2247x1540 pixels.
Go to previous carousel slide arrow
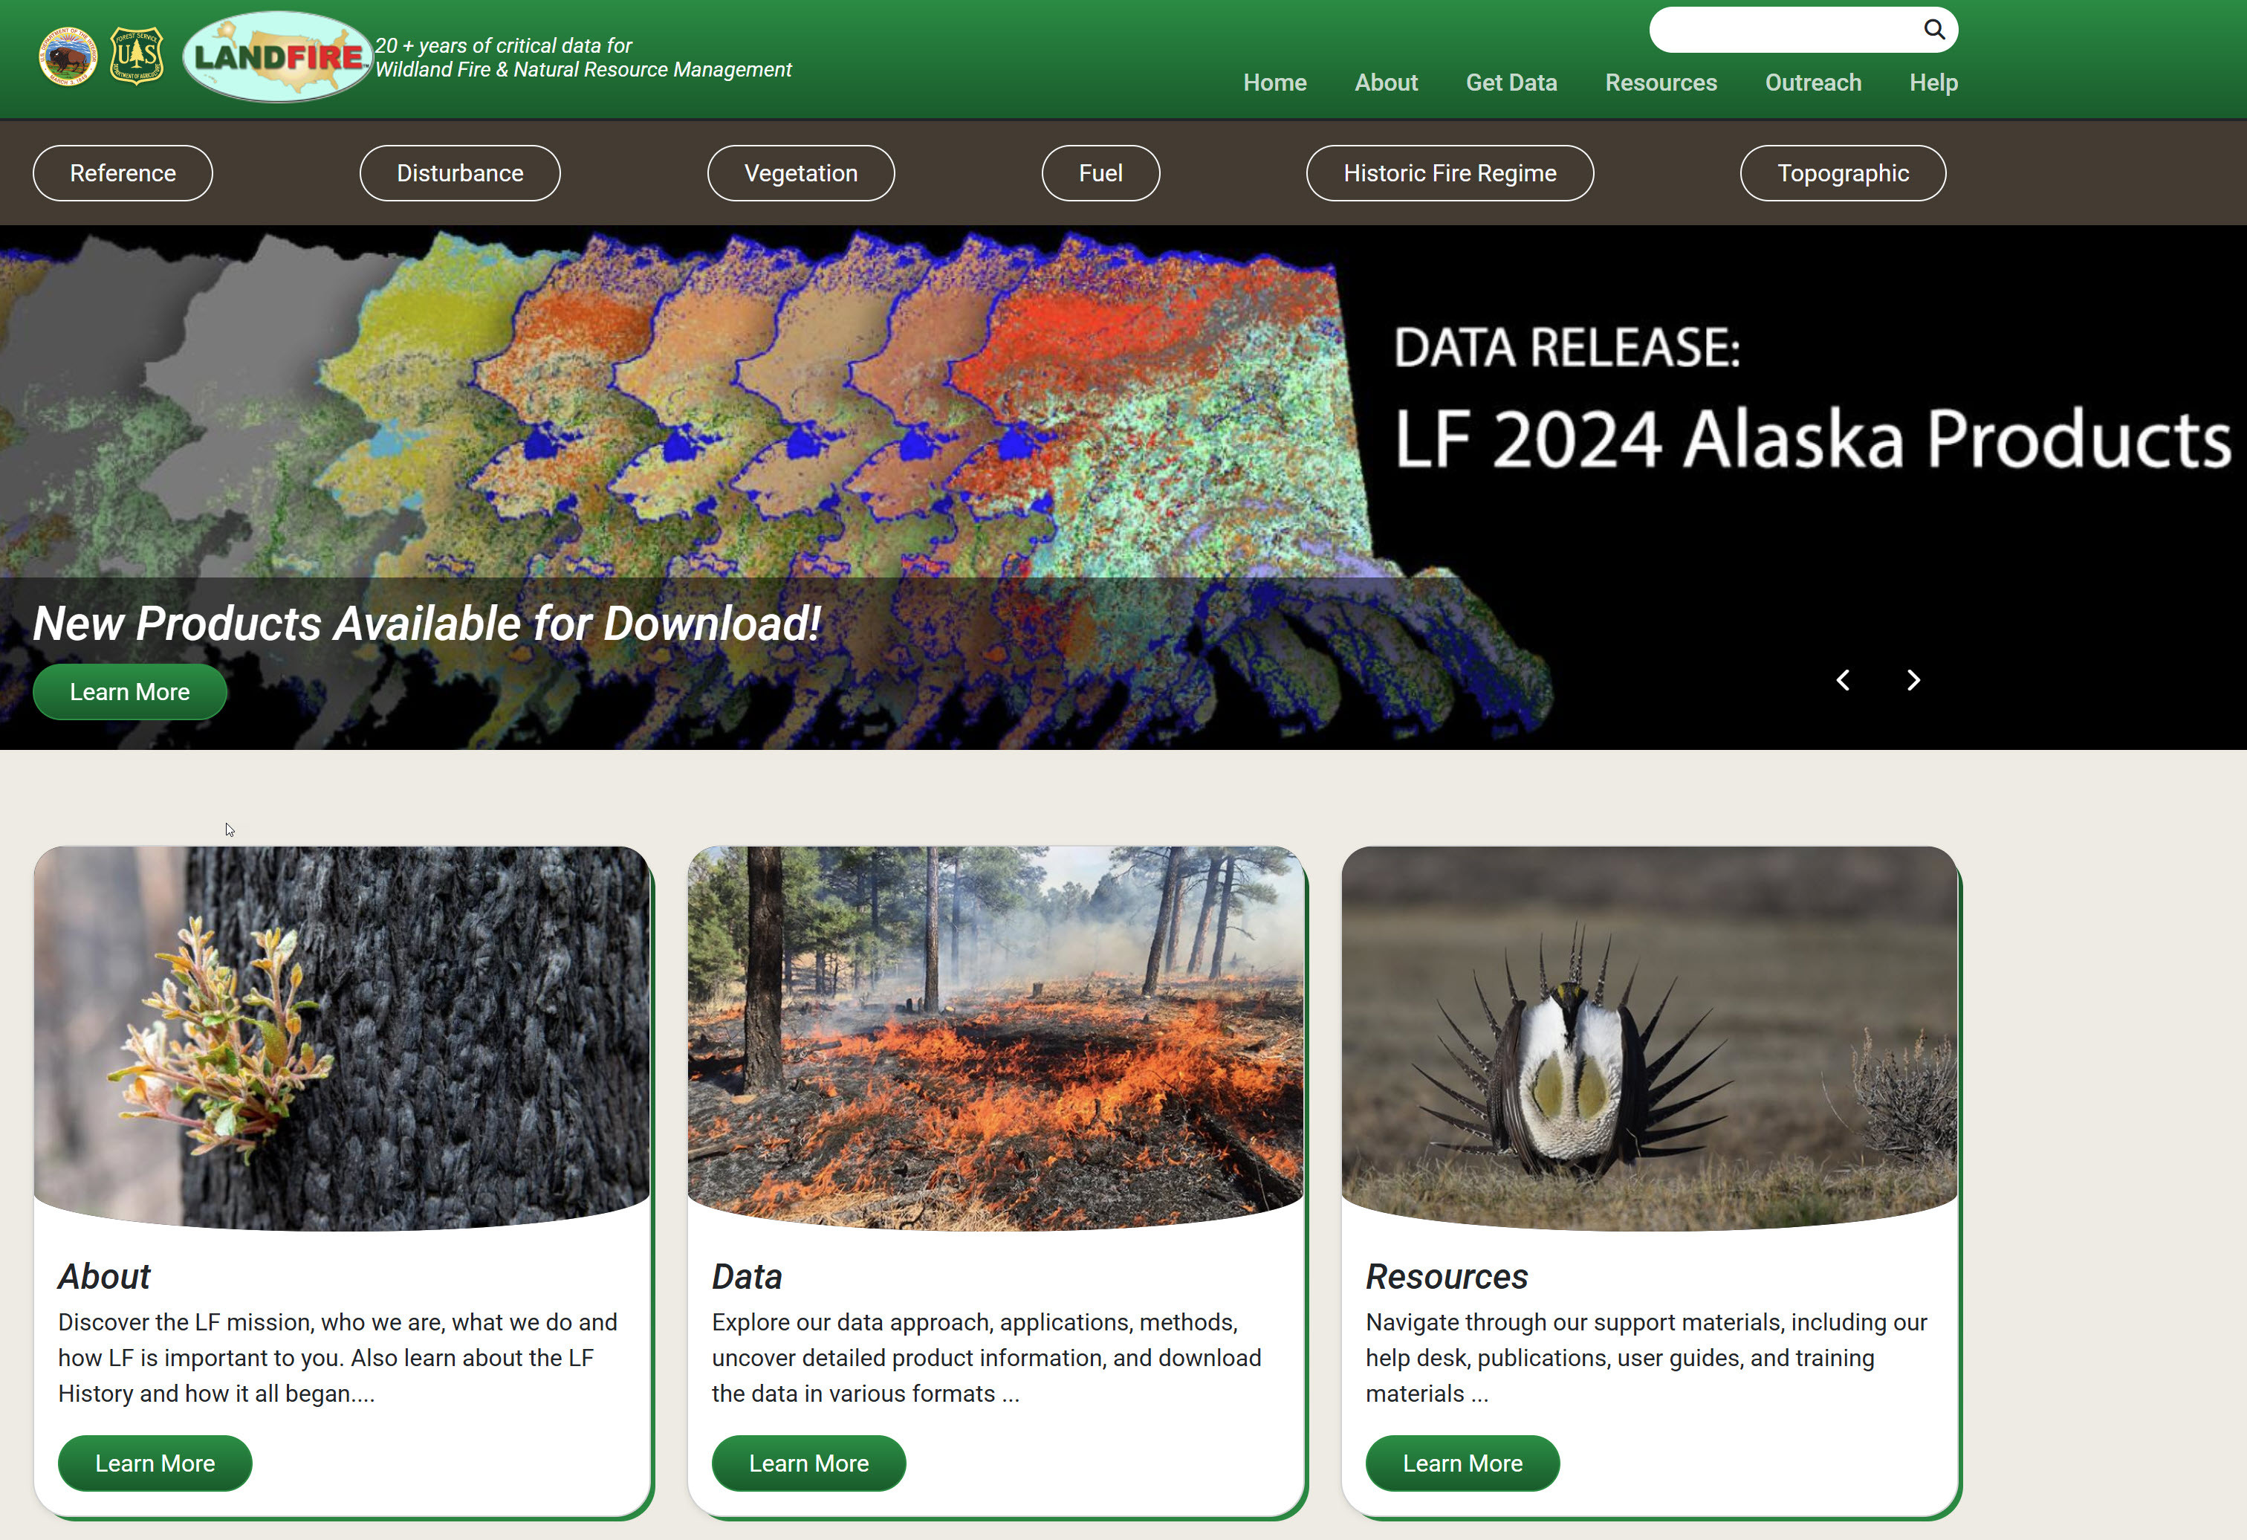[x=1843, y=680]
